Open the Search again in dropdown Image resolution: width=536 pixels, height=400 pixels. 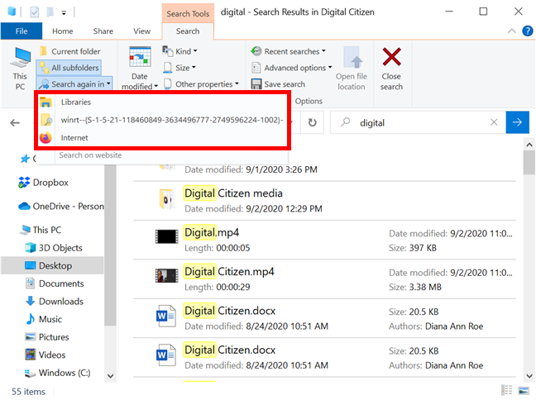[x=74, y=83]
